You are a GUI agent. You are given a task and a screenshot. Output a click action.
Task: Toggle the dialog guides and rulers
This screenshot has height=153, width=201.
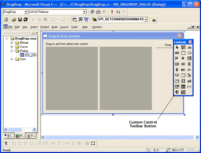93,143
